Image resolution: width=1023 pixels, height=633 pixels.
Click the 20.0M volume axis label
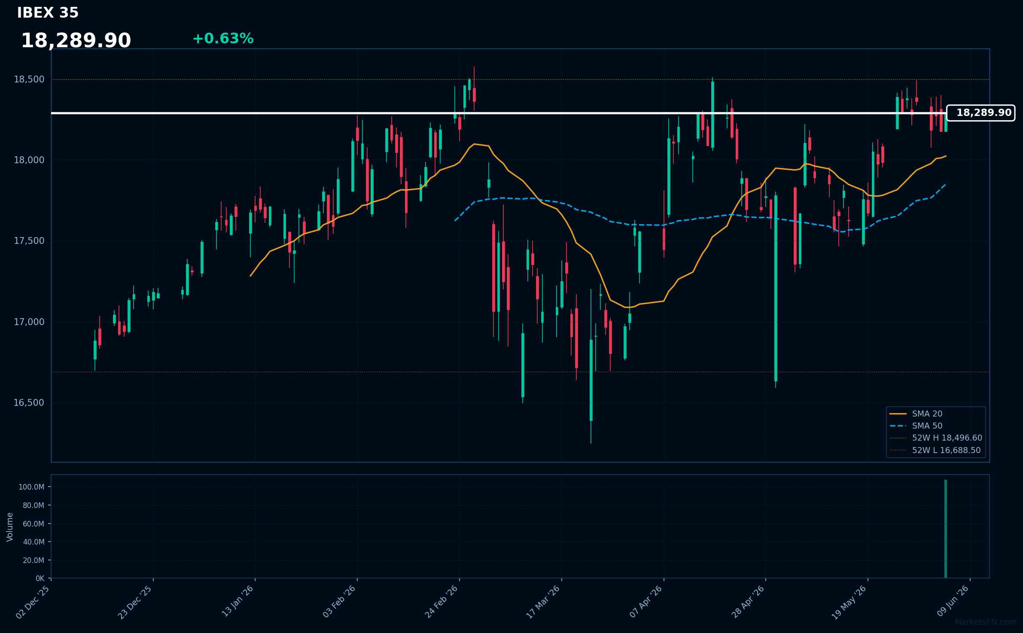(33, 560)
